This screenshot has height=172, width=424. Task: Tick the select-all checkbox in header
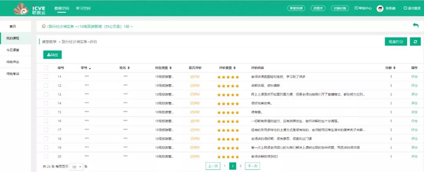point(46,68)
